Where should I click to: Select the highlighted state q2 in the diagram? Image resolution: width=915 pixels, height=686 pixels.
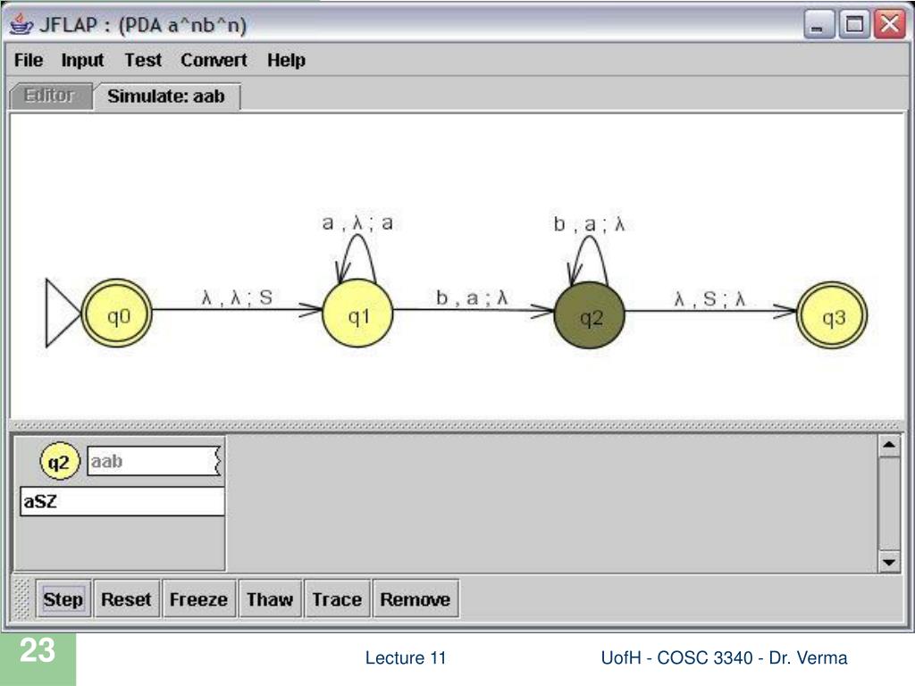click(x=590, y=315)
